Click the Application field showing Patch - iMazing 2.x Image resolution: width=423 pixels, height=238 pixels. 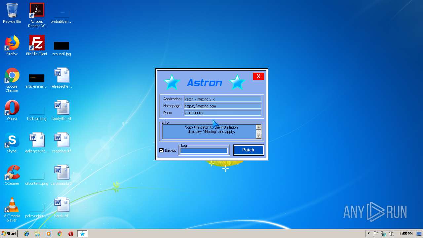pos(222,99)
